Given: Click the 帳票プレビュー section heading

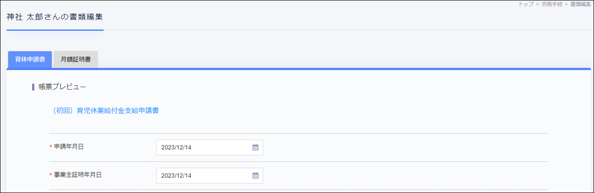Looking at the screenshot, I should click(63, 87).
